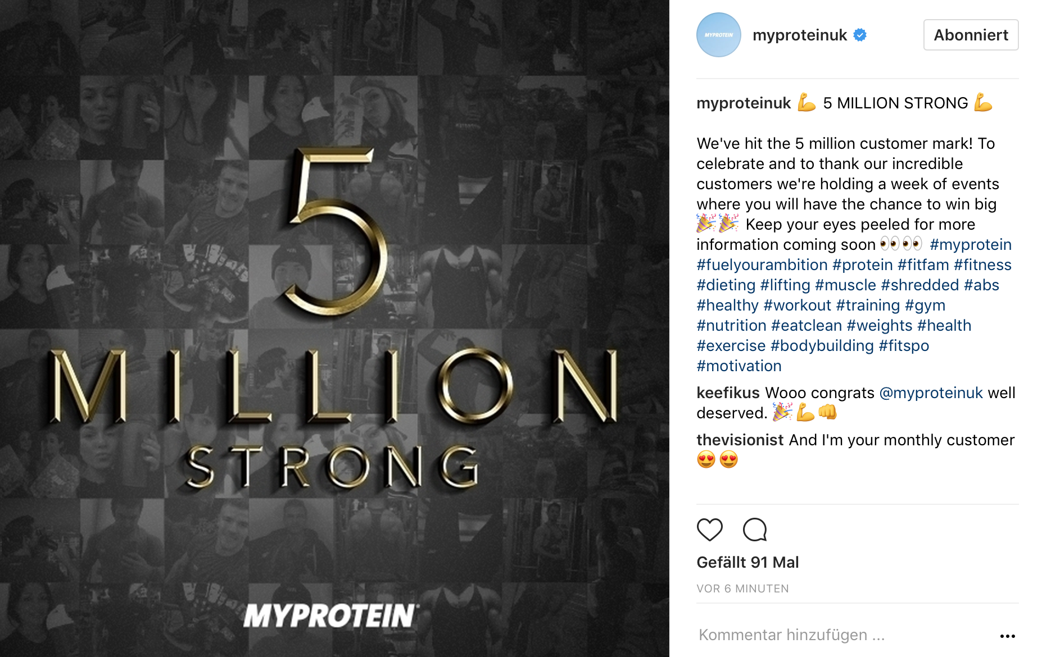Toggle the Abonniert follow button
1042x657 pixels.
coord(971,35)
